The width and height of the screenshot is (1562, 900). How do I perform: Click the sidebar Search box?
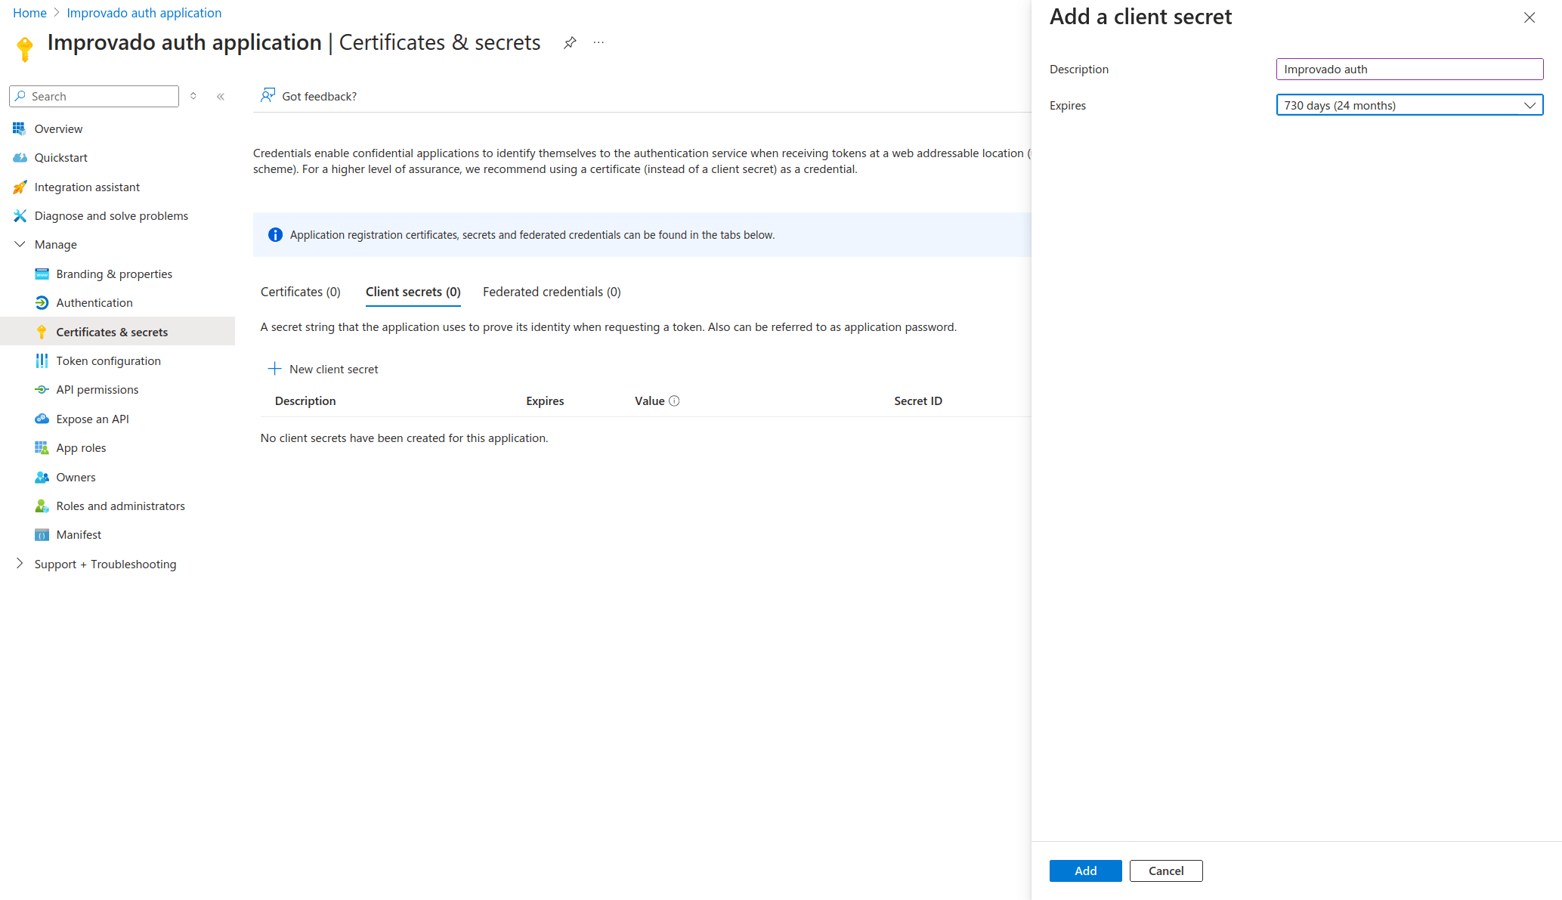point(94,96)
